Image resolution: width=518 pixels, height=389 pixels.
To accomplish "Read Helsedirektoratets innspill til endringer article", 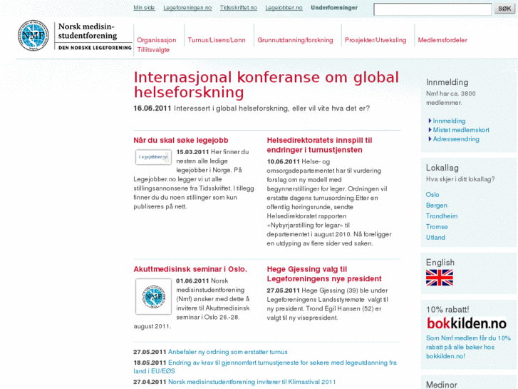I will [319, 145].
